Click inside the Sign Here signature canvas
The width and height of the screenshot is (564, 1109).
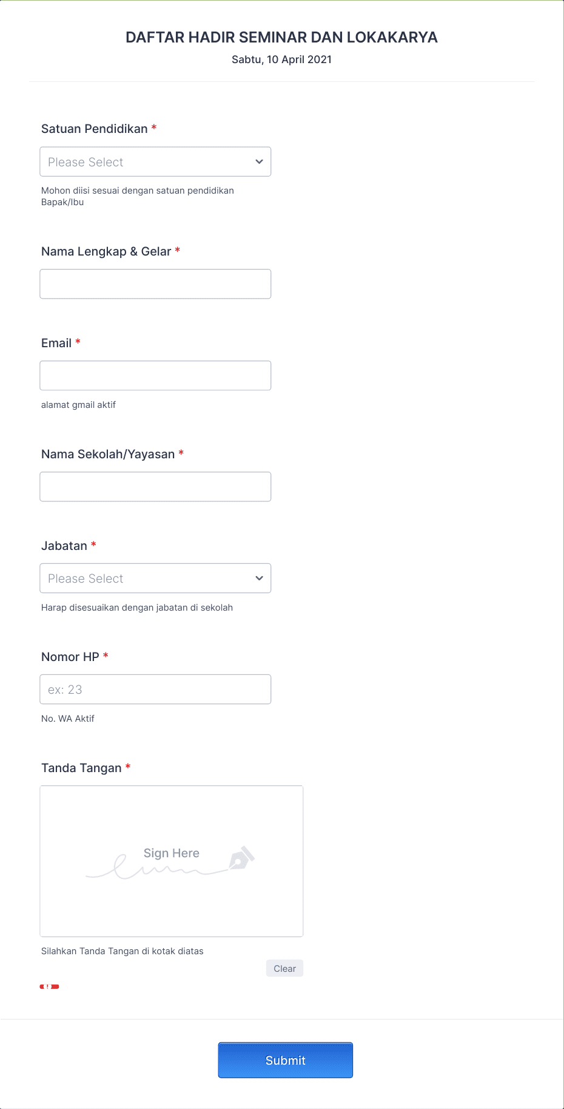point(171,861)
